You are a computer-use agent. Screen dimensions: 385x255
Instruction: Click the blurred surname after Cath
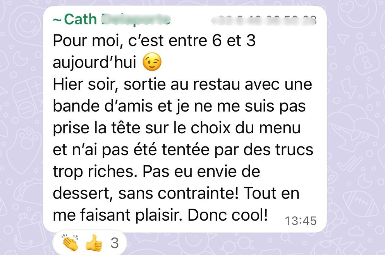(x=136, y=20)
